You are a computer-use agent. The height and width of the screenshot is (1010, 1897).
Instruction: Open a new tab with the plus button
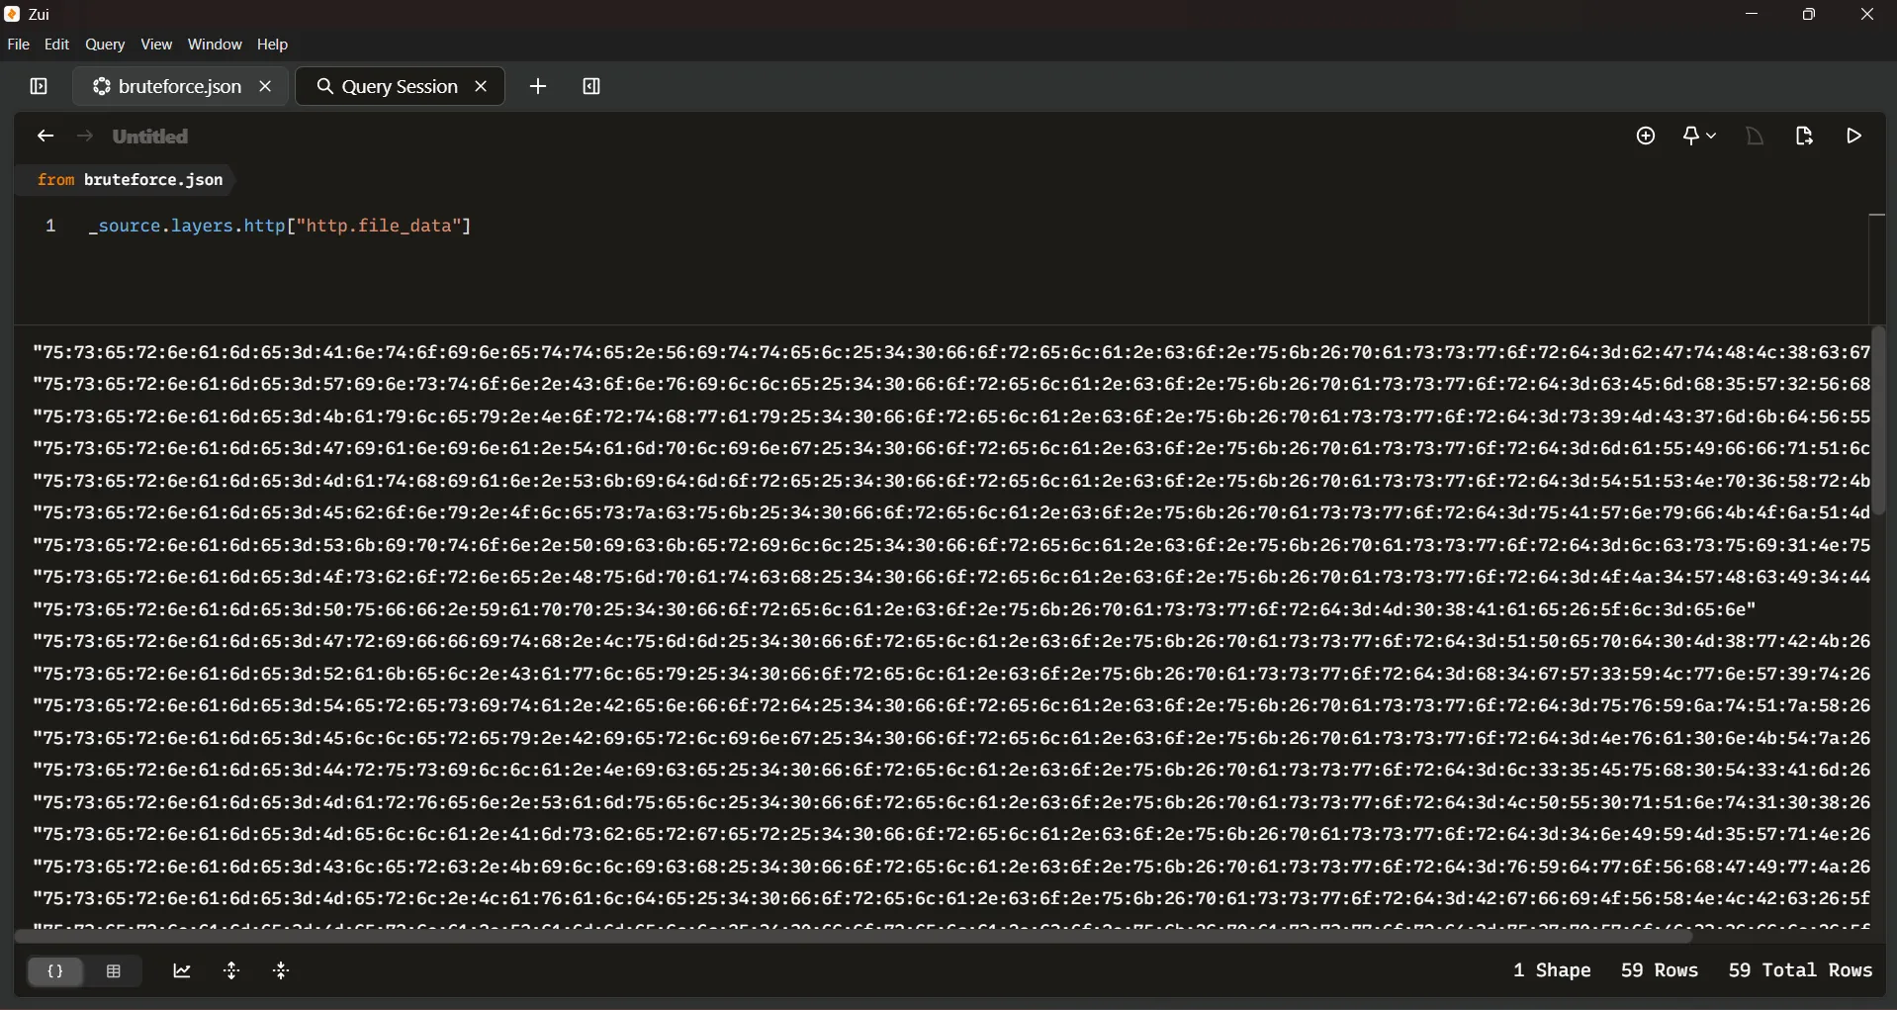(x=537, y=86)
